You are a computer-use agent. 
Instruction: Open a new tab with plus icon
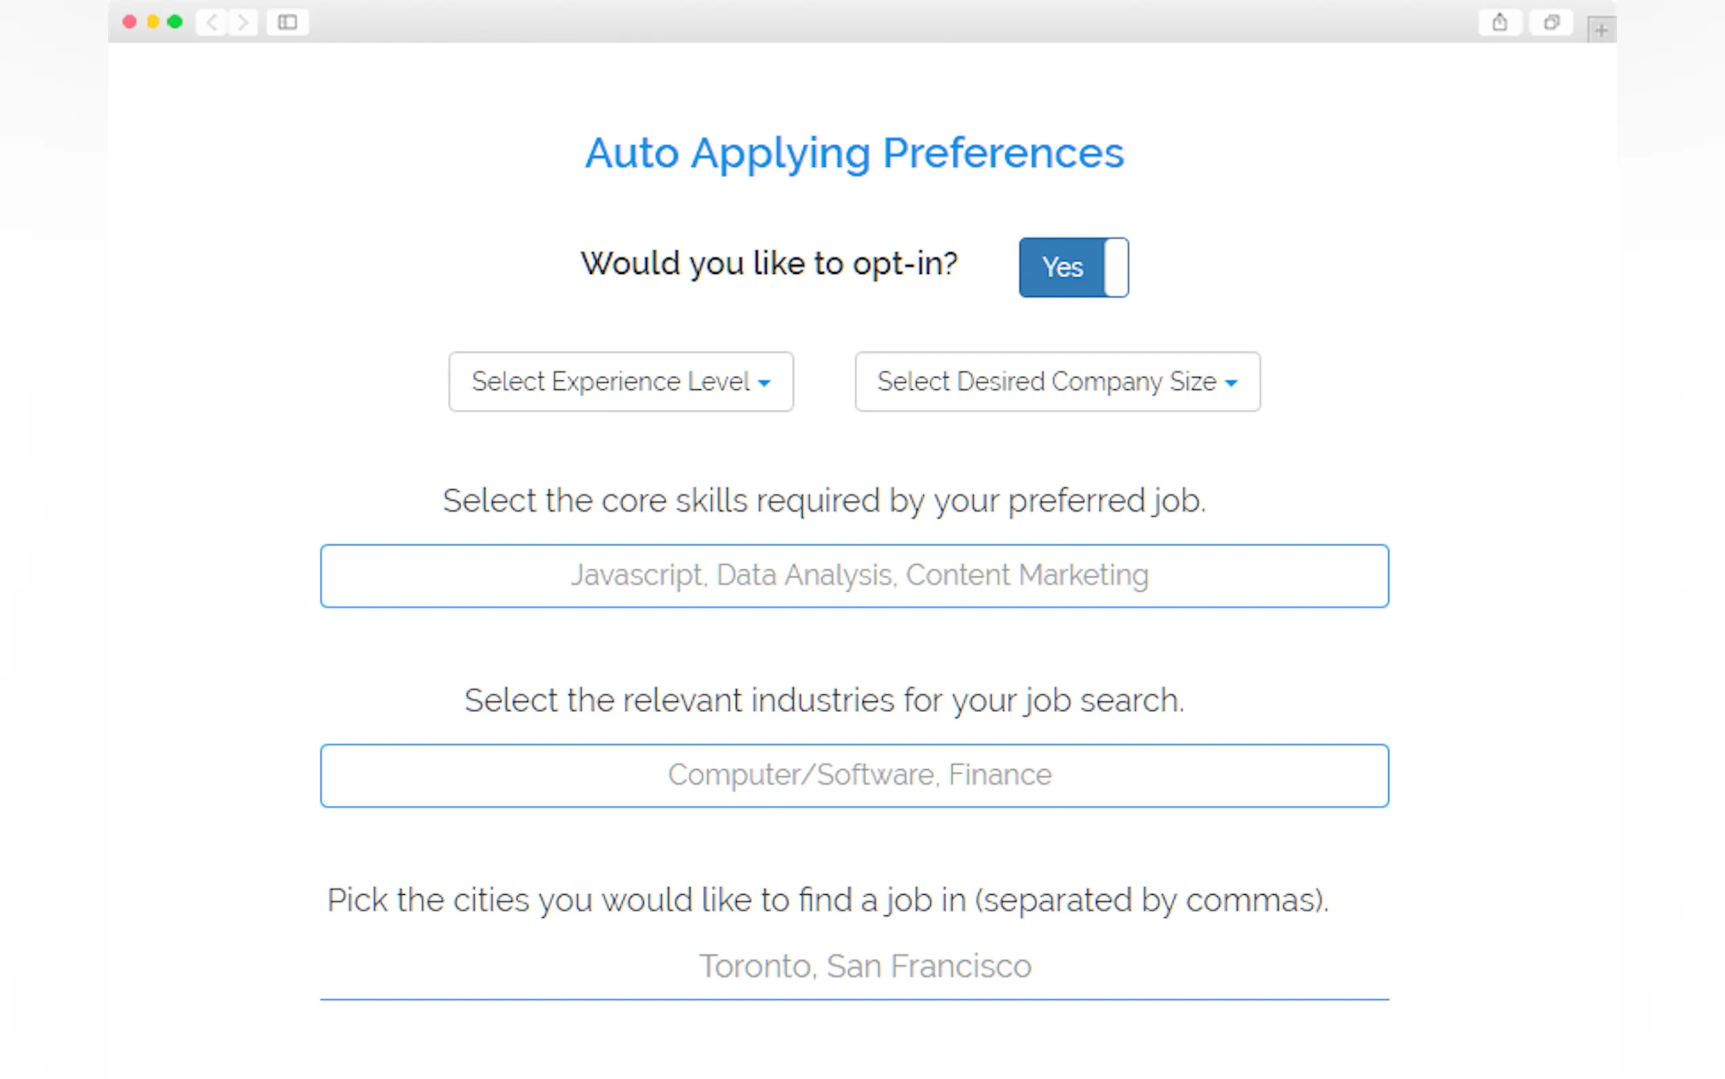(x=1601, y=30)
